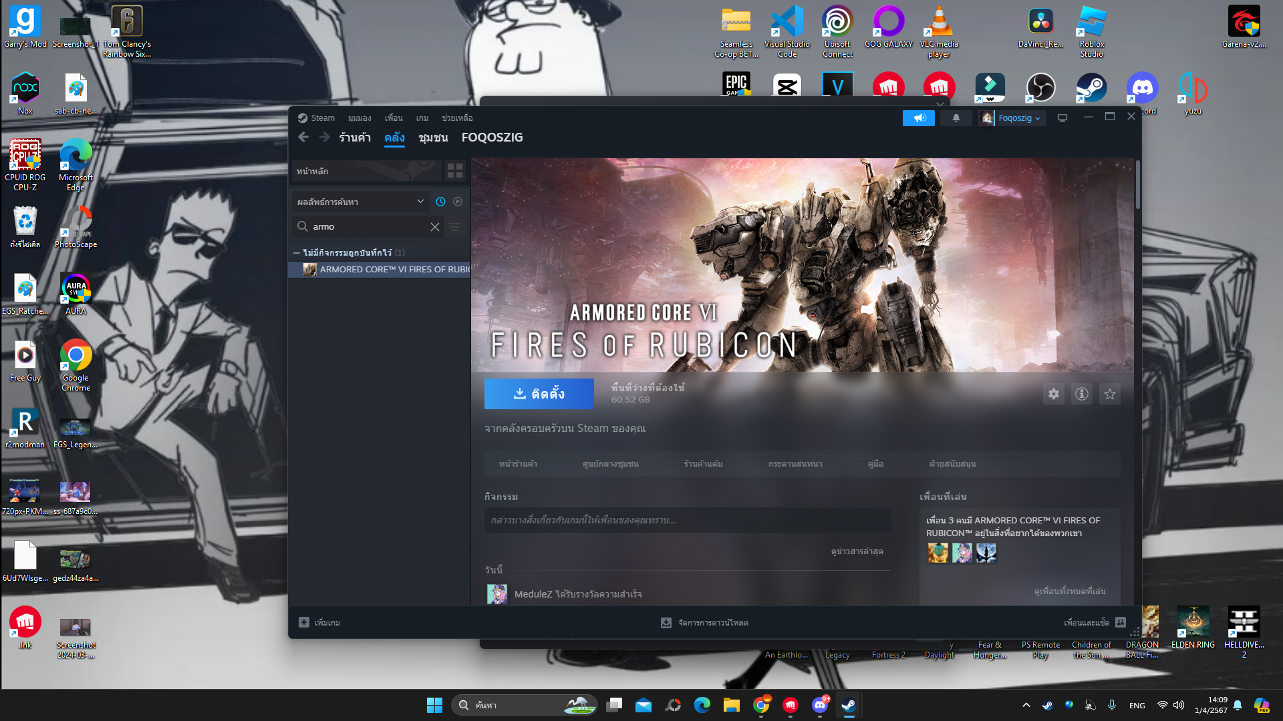The height and width of the screenshot is (721, 1283).
Task: Open the Steam menu
Action: click(x=316, y=118)
